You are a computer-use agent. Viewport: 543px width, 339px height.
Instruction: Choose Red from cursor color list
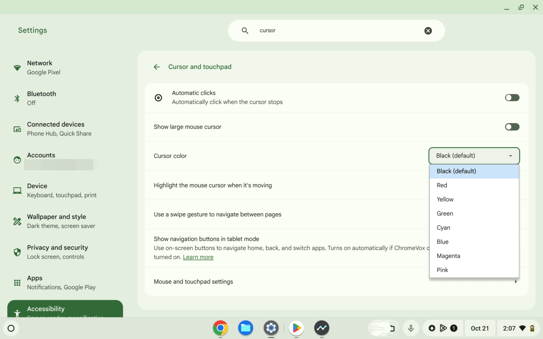click(442, 185)
